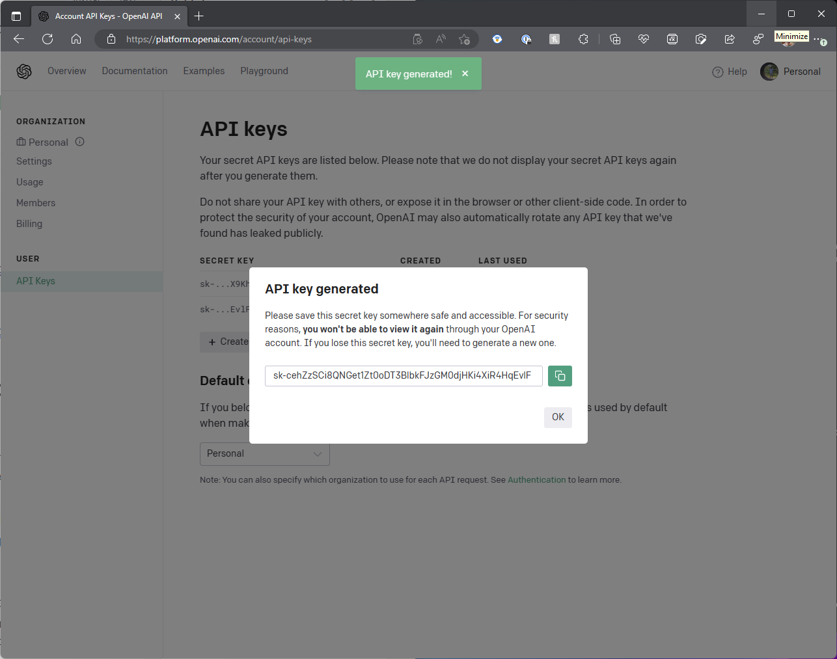Take a web capture screenshot

(x=701, y=39)
